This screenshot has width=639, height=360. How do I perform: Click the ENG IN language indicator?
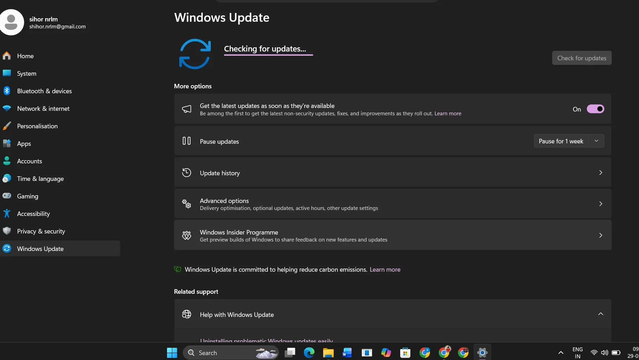click(x=577, y=353)
